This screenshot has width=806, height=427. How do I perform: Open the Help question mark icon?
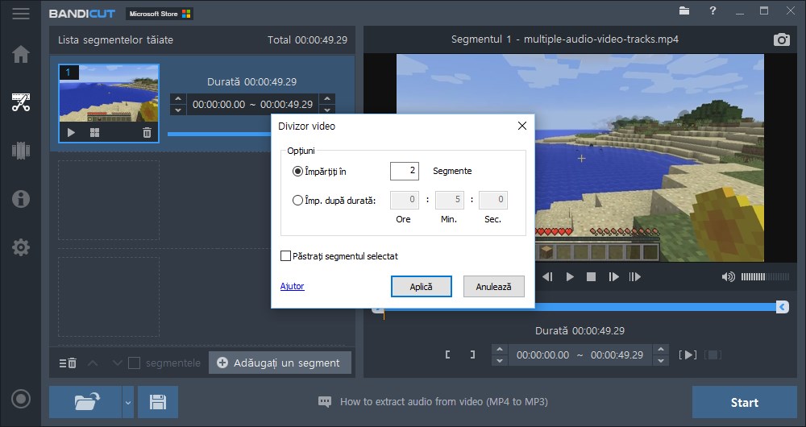click(x=713, y=10)
